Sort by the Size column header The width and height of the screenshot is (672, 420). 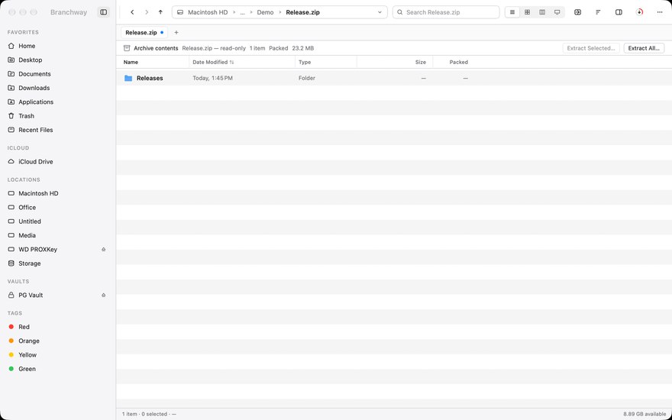[x=421, y=62]
